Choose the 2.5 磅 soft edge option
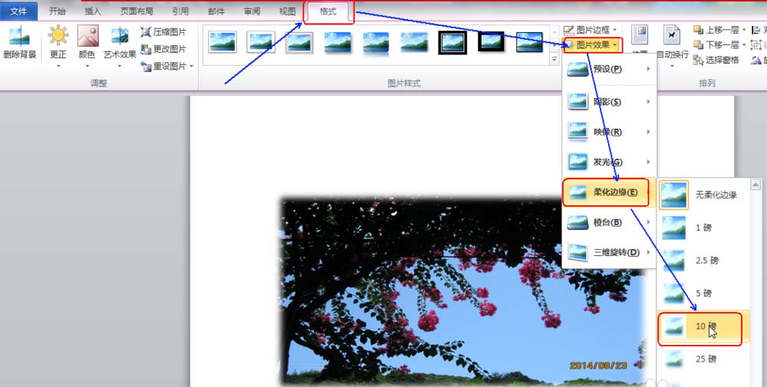Image resolution: width=767 pixels, height=387 pixels. [x=703, y=261]
